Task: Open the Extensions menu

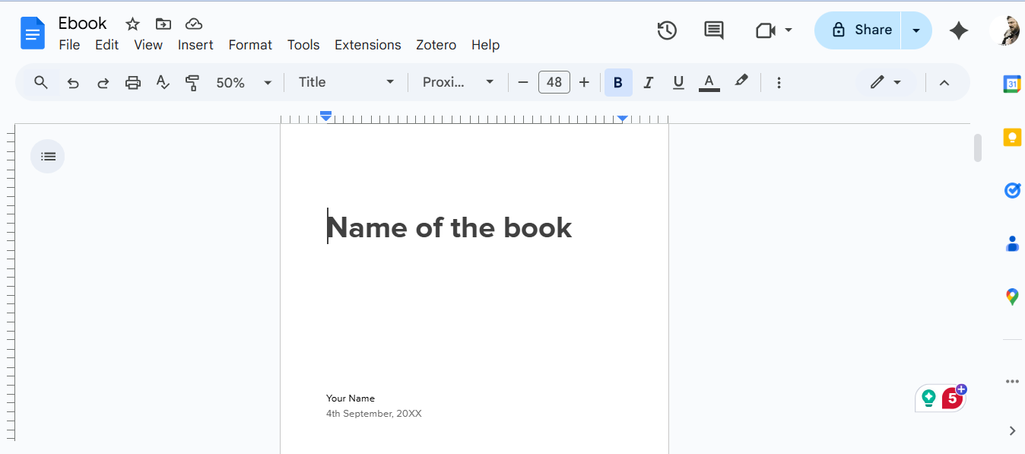Action: [x=367, y=45]
